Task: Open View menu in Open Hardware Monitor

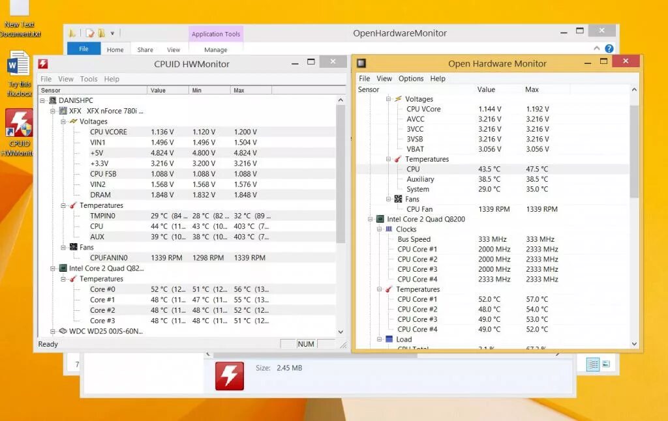Action: [x=384, y=79]
